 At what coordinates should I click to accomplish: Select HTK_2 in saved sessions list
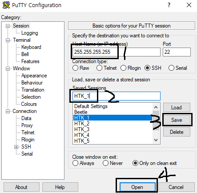(x=113, y=124)
